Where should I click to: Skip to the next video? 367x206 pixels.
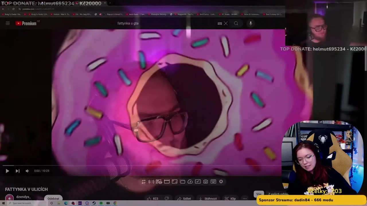click(x=17, y=171)
